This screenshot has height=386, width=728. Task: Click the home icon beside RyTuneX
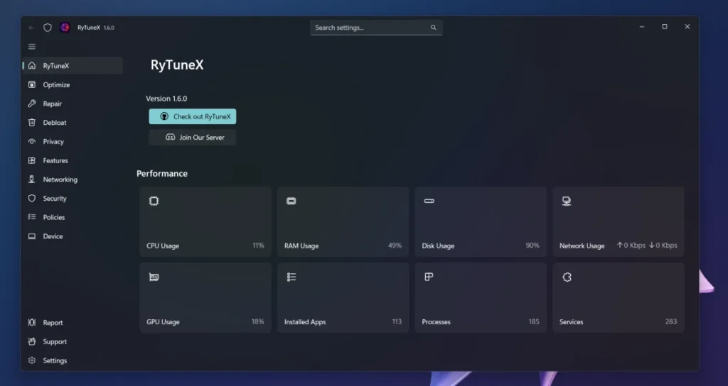coord(32,66)
